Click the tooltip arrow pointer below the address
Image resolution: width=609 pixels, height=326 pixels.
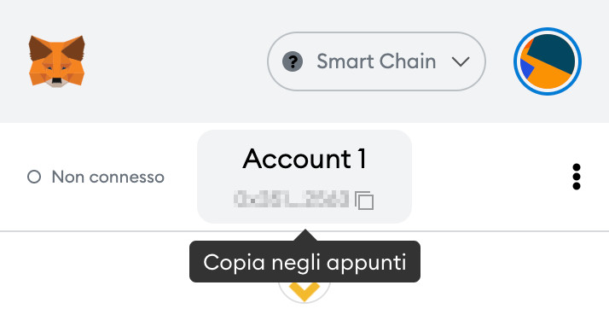304,235
